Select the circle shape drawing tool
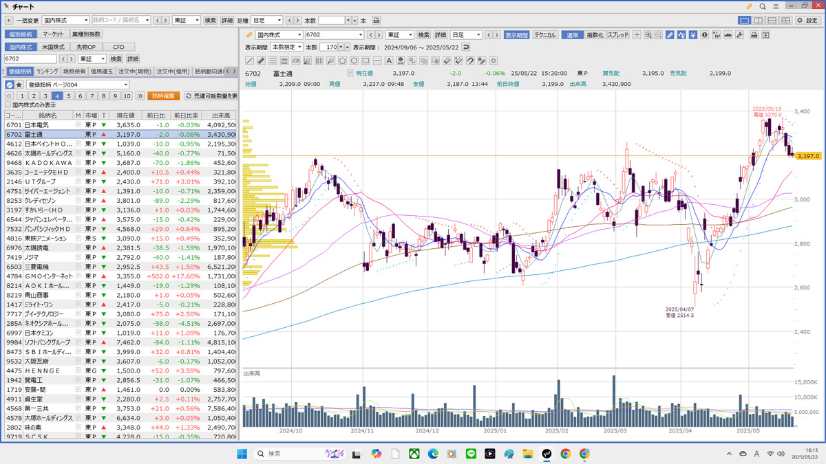This screenshot has height=464, width=826. point(354,60)
